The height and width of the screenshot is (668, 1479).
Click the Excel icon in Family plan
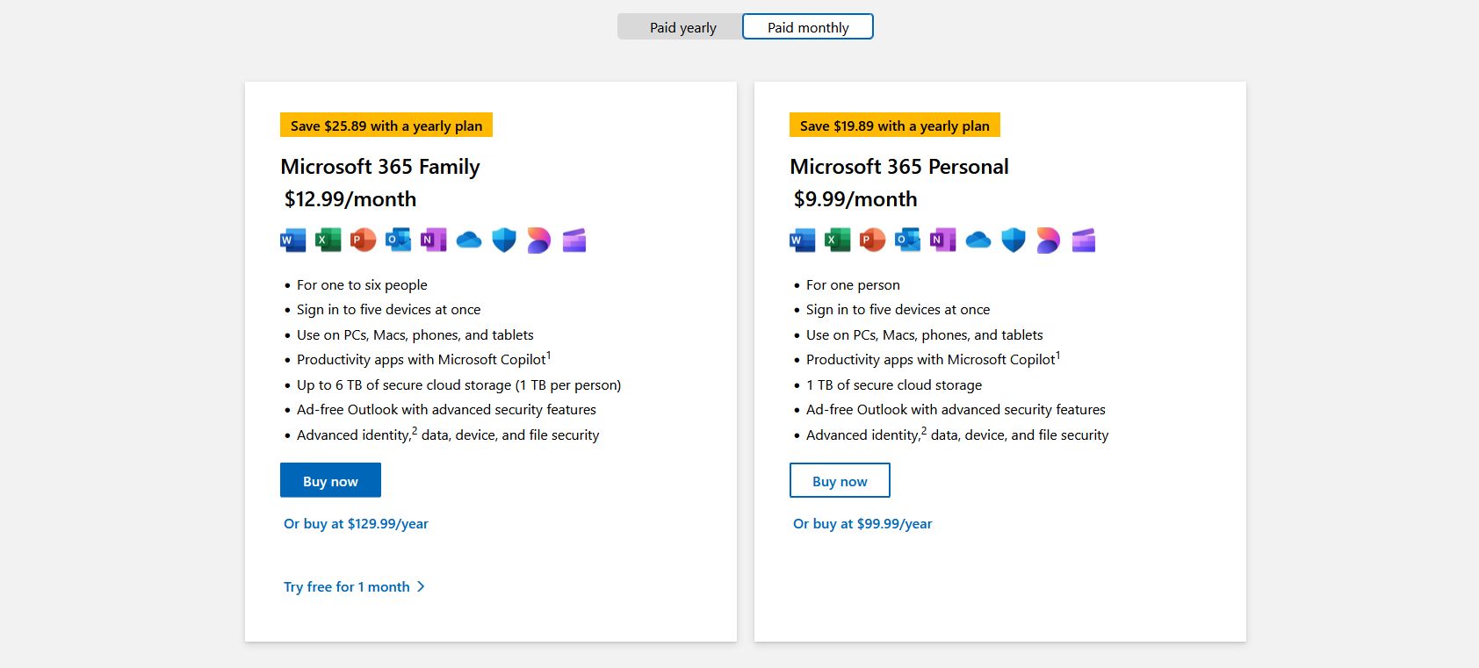coord(328,240)
